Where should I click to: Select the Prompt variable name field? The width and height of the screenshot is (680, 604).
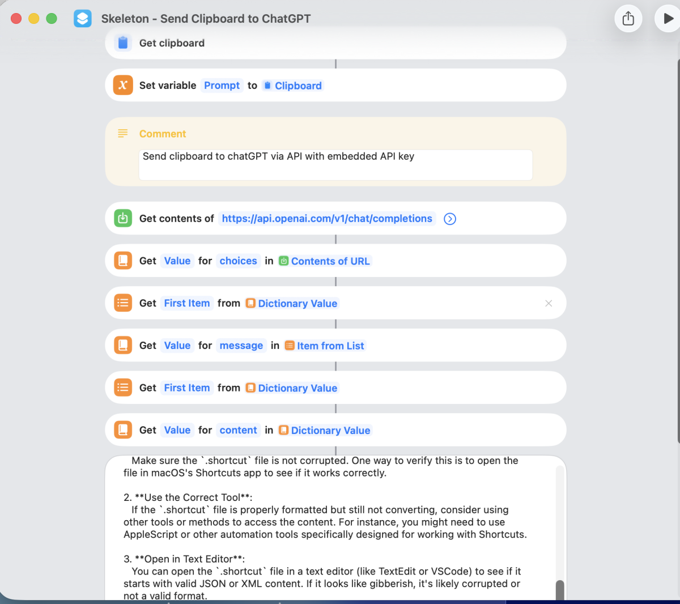(222, 86)
